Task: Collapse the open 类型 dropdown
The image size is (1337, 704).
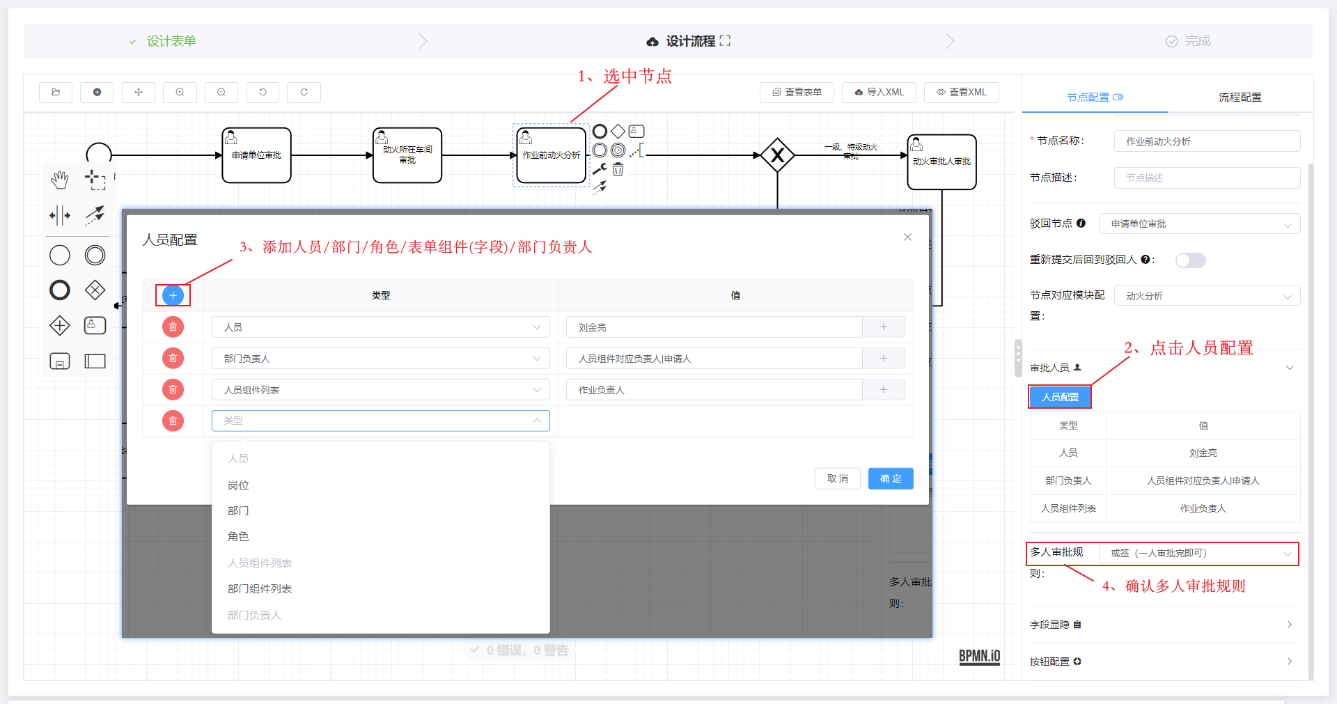Action: coord(381,421)
